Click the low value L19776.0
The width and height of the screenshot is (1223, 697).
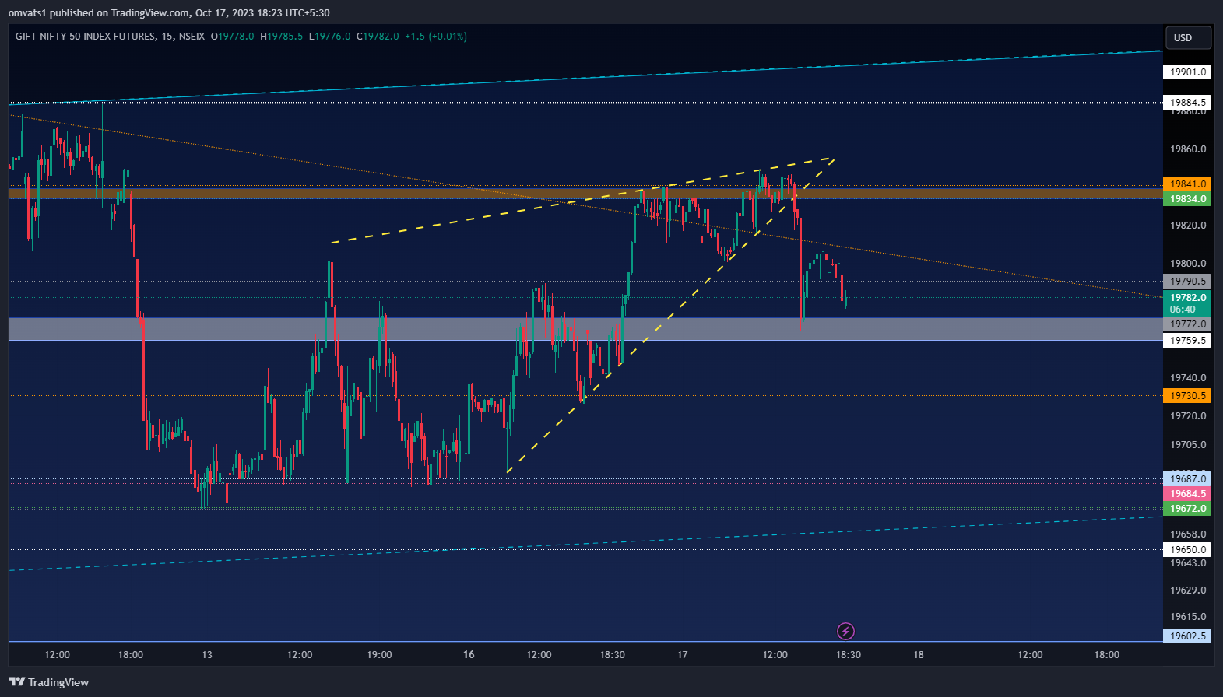click(329, 36)
